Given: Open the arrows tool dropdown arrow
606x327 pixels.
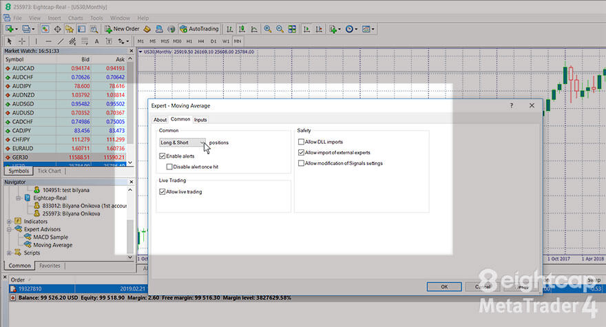Looking at the screenshot, I should pos(127,41).
